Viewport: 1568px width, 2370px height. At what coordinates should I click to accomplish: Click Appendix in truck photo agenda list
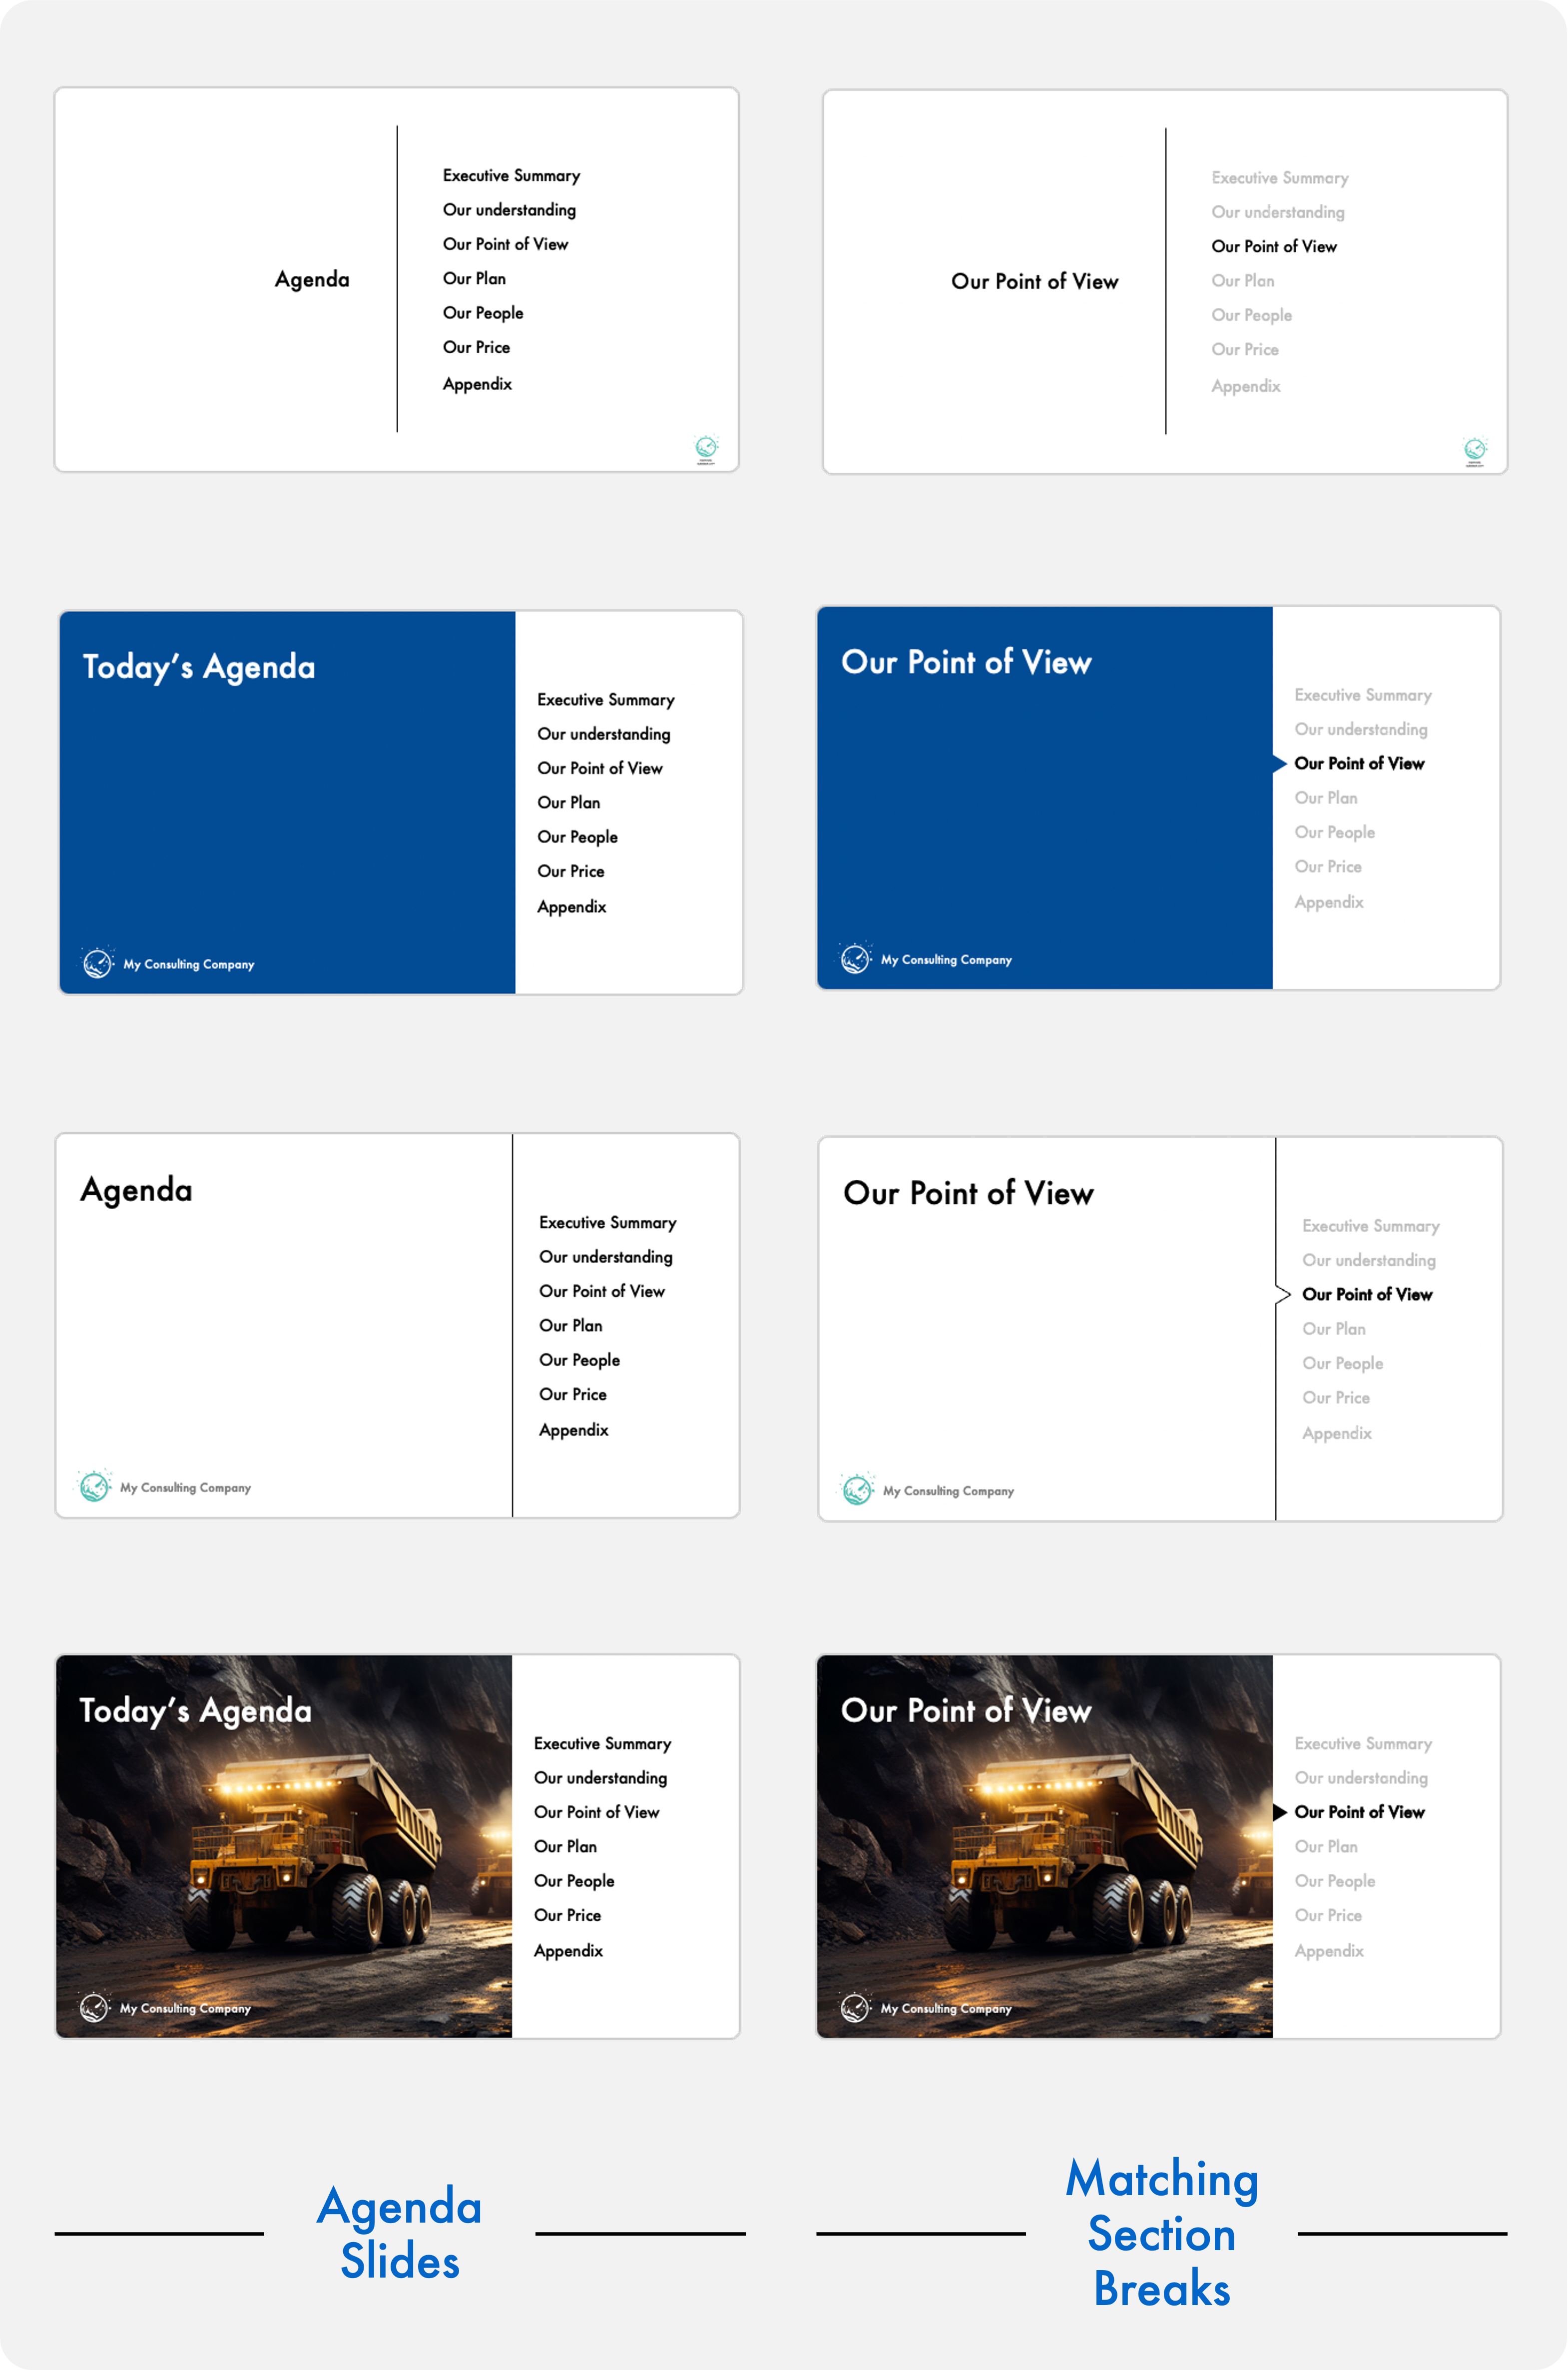click(568, 1951)
